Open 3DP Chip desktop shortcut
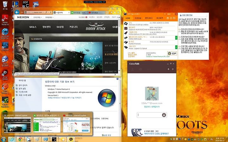The image size is (228, 142). click(26, 4)
